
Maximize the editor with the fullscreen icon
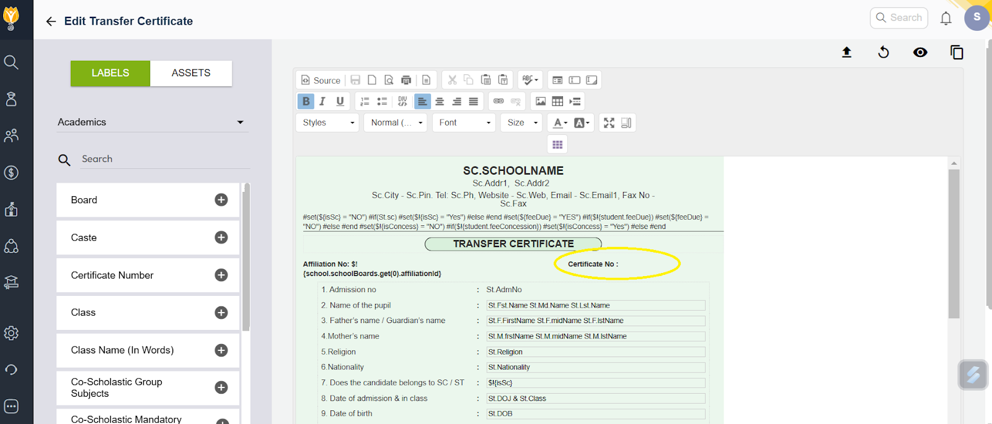pyautogui.click(x=609, y=123)
